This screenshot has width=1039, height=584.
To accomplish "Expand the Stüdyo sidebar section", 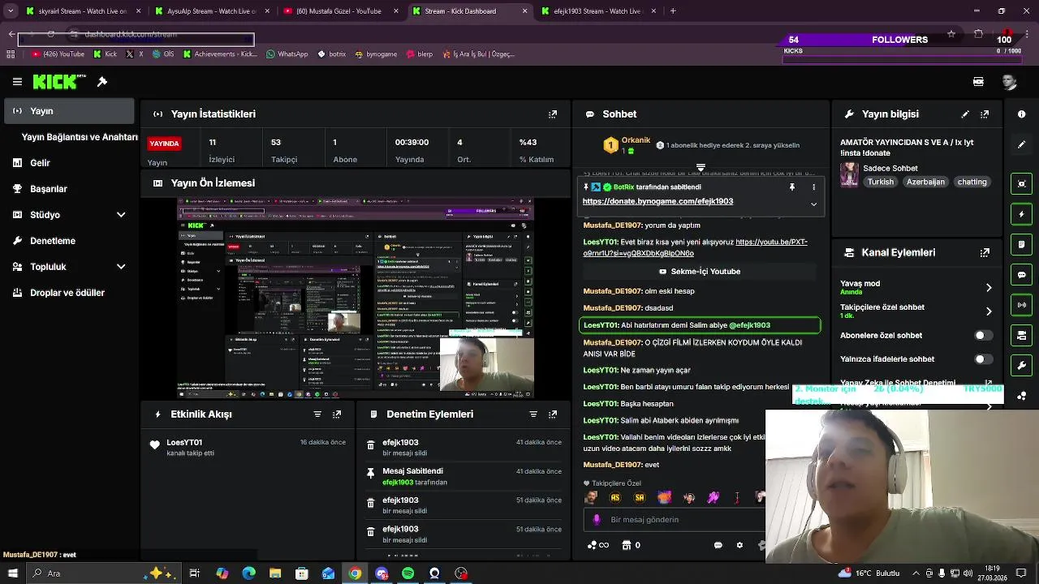I will click(121, 215).
